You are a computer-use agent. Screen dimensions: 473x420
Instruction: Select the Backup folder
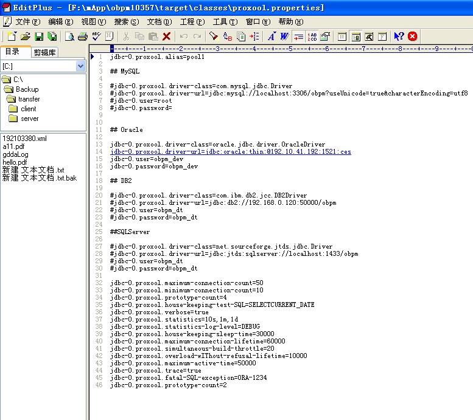point(21,89)
